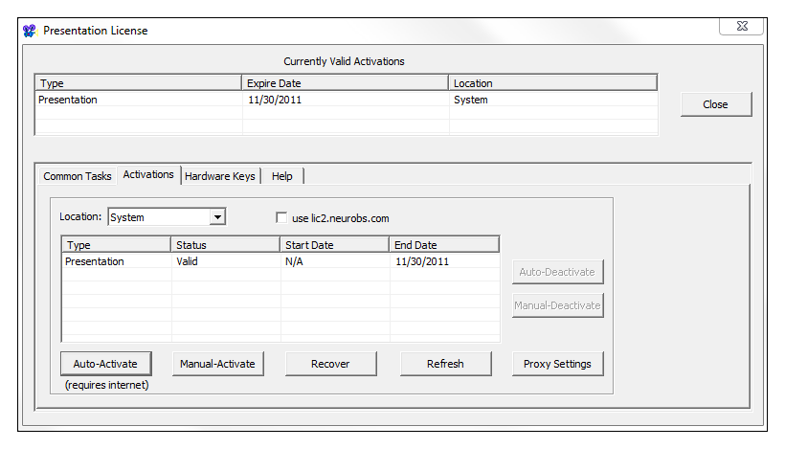Click the Start Date column header
Screen dimensions: 785x449
pyautogui.click(x=334, y=245)
